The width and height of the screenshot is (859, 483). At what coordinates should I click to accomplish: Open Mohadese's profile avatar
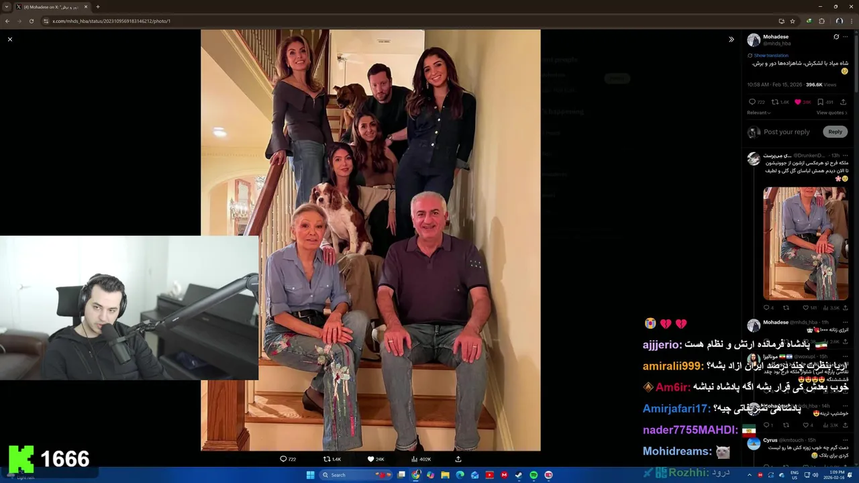pos(754,40)
